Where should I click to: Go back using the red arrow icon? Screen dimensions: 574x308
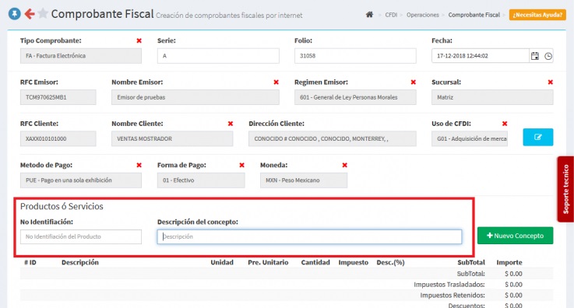pyautogui.click(x=30, y=14)
